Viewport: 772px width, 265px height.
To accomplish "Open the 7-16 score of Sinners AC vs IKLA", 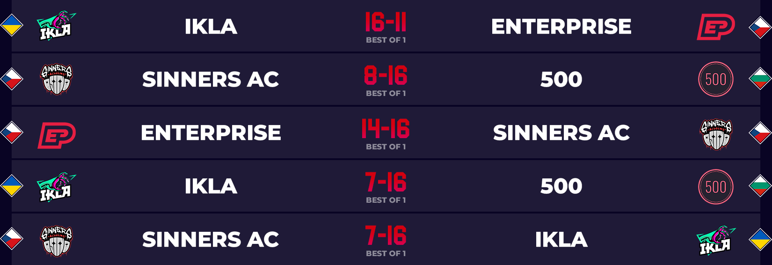I will click(x=386, y=236).
